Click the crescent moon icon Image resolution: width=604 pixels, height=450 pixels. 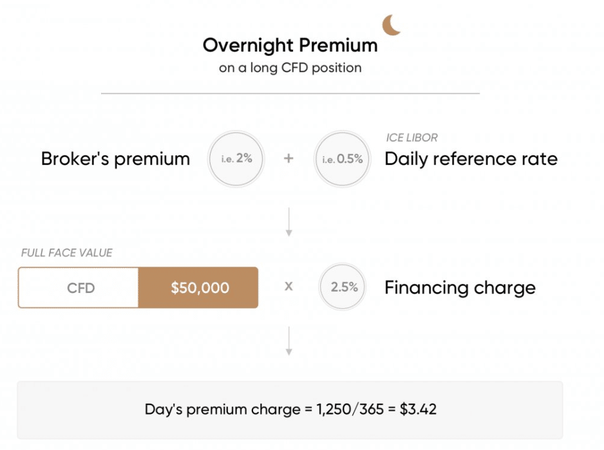click(x=391, y=25)
